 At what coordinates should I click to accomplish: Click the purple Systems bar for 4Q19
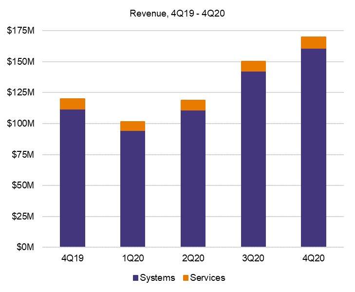[x=72, y=178]
